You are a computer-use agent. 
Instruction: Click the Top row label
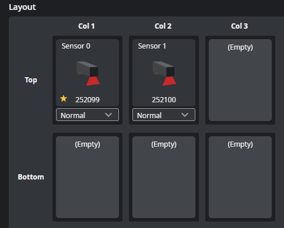click(x=31, y=80)
